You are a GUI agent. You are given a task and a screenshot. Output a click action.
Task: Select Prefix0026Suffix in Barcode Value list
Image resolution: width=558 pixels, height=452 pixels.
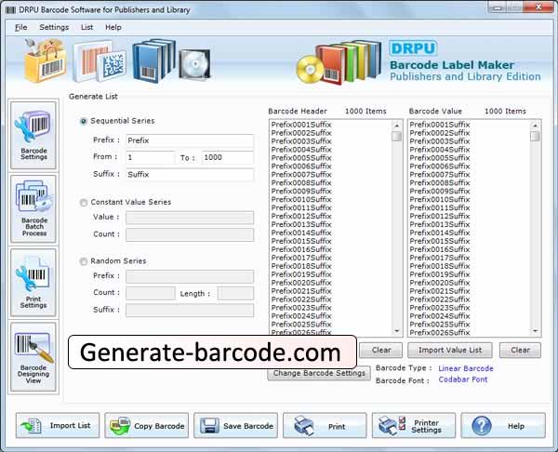pos(440,333)
